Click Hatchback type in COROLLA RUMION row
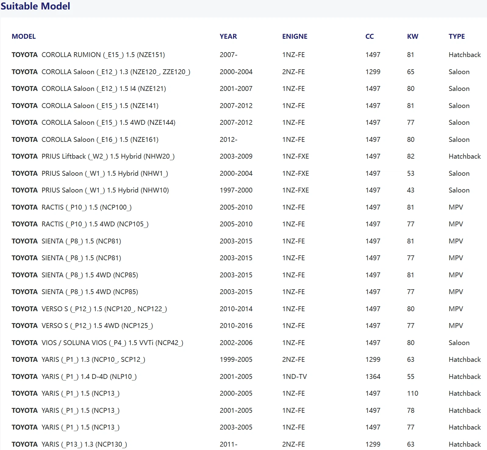487x450 pixels. (465, 55)
